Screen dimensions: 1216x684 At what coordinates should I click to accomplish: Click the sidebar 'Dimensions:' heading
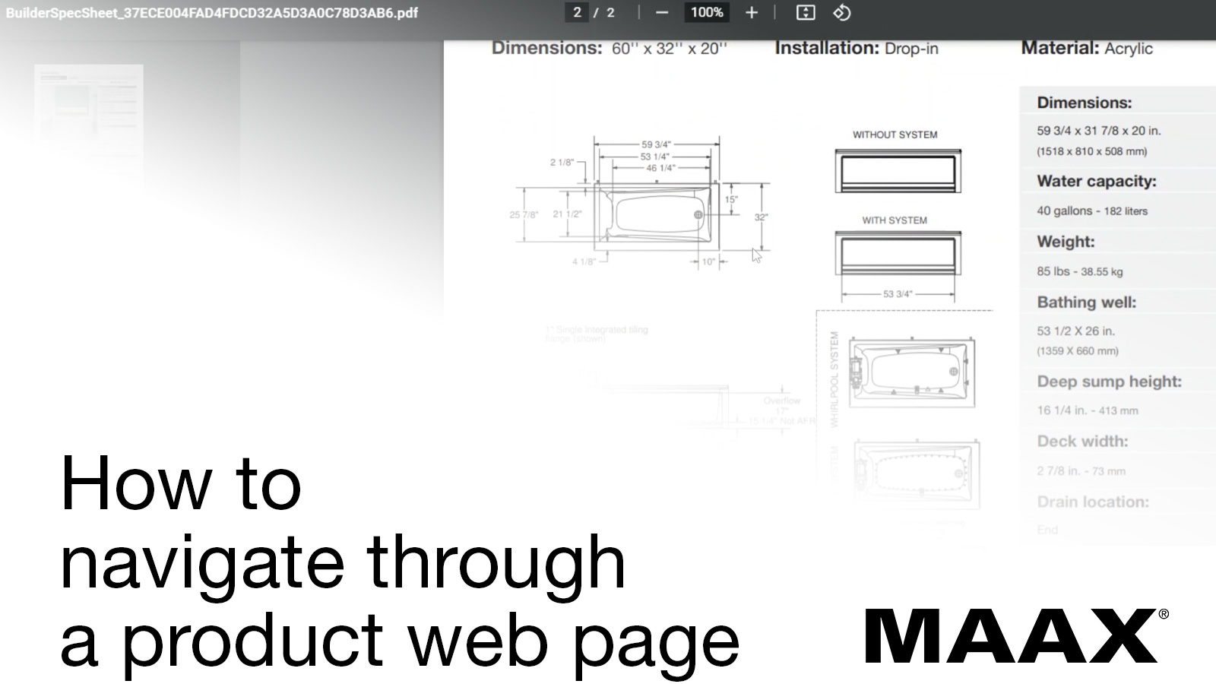coord(1085,103)
